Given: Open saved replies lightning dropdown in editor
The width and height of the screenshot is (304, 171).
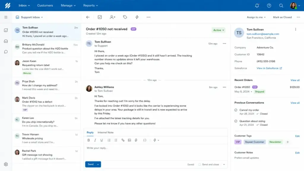Looking at the screenshot, I should (x=156, y=140).
